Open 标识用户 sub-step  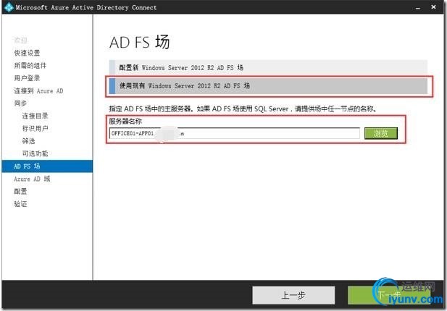35,128
